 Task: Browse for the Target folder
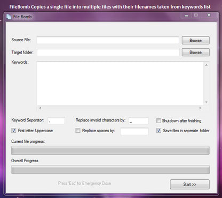pyautogui.click(x=195, y=52)
